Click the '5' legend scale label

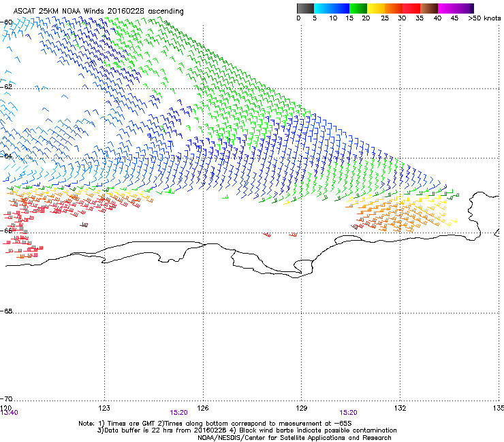[x=315, y=18]
